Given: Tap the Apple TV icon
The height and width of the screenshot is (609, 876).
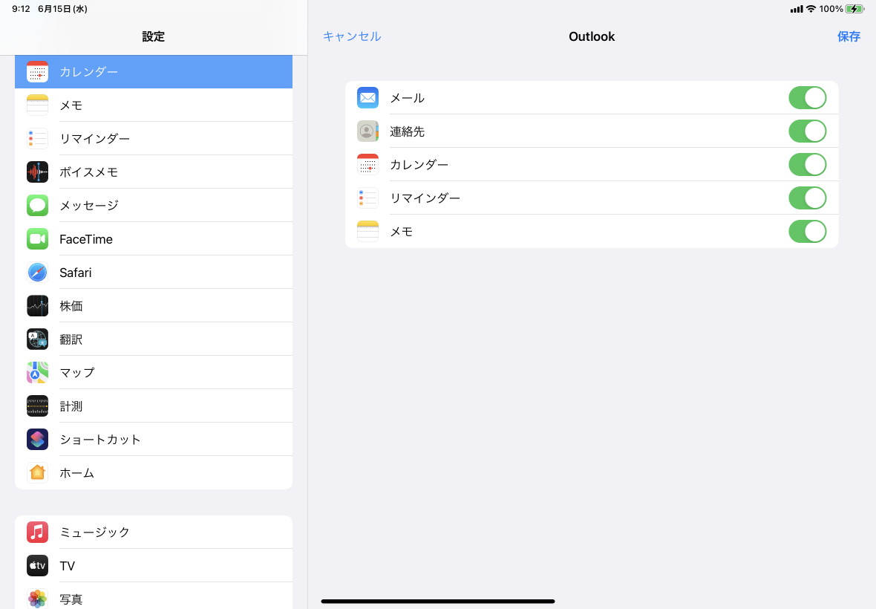Looking at the screenshot, I should tap(37, 566).
